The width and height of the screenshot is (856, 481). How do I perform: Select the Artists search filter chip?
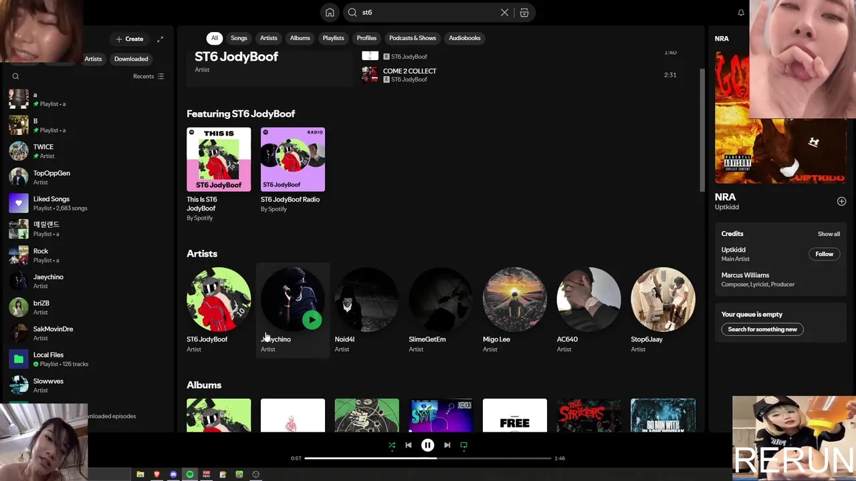coord(268,38)
